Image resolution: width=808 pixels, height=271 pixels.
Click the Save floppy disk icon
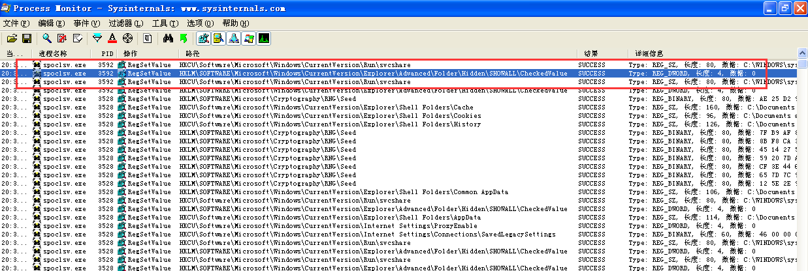coord(27,38)
